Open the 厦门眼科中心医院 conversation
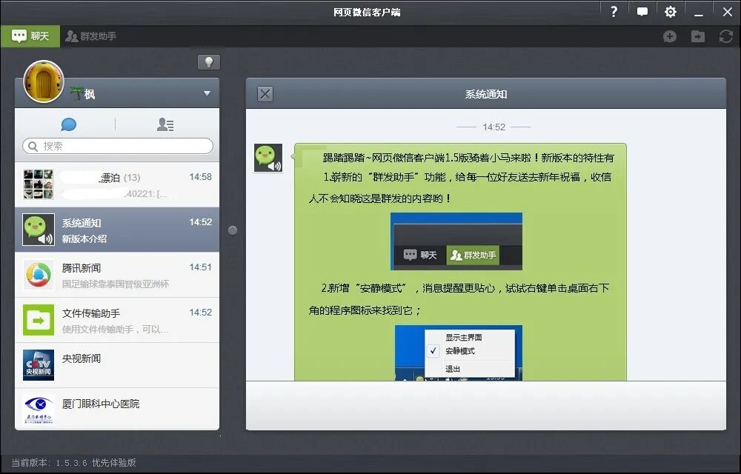 [117, 410]
